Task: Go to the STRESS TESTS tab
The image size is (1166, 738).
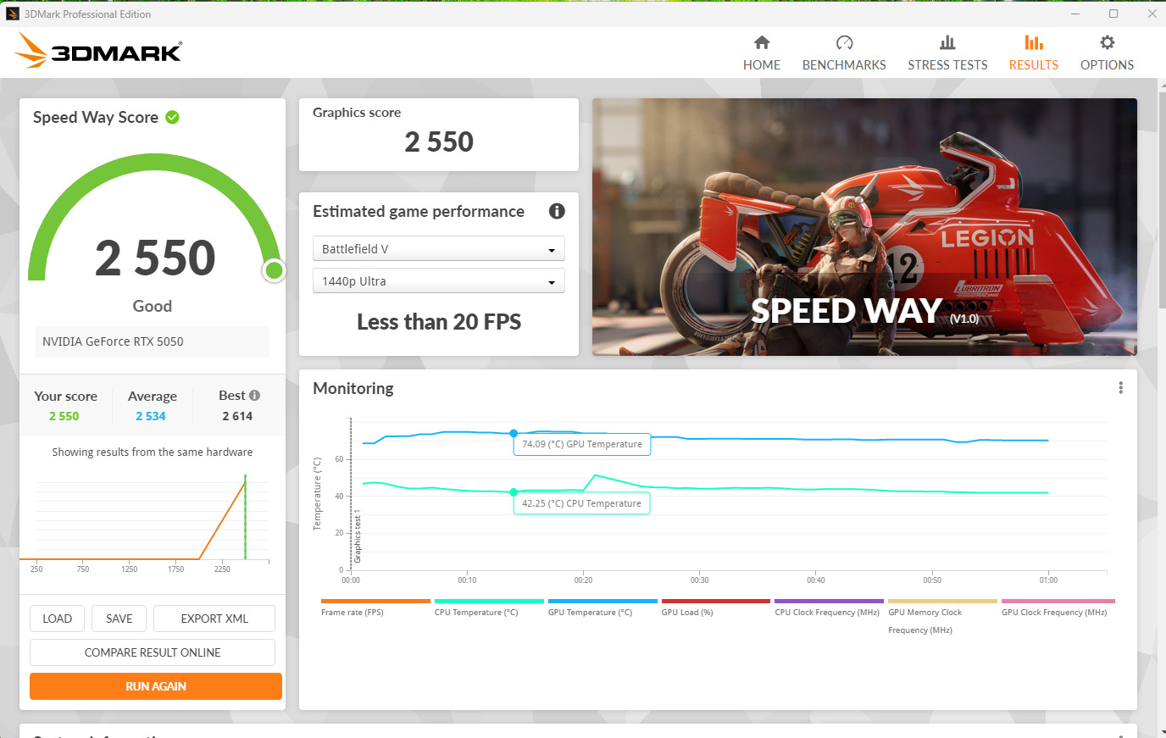Action: (947, 64)
